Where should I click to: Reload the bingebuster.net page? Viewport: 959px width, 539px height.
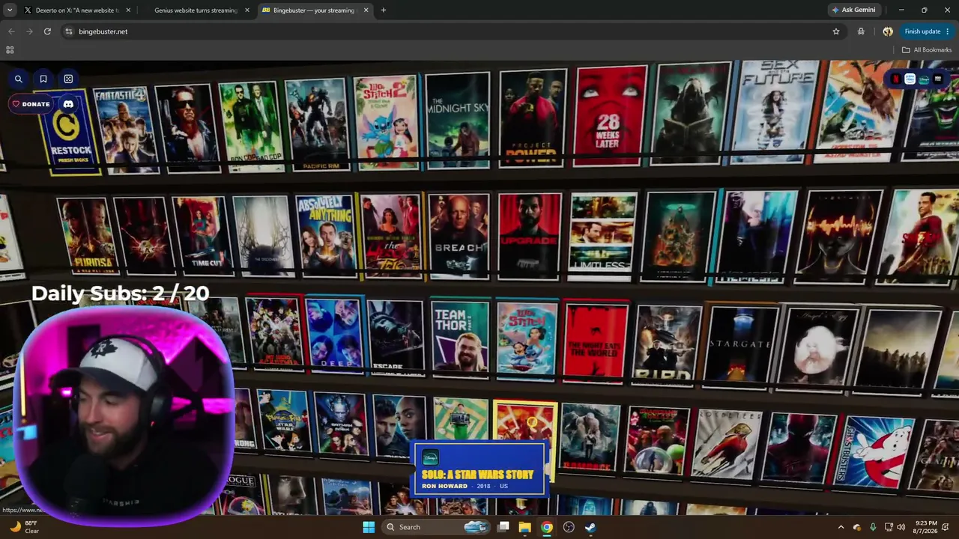[x=47, y=31]
